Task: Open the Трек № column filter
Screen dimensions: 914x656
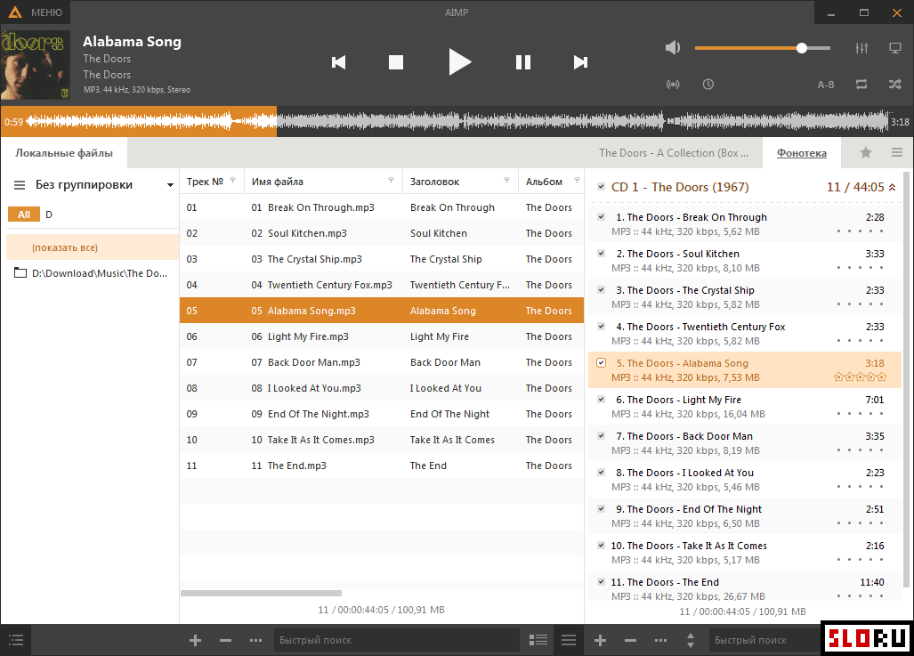Action: pyautogui.click(x=233, y=181)
